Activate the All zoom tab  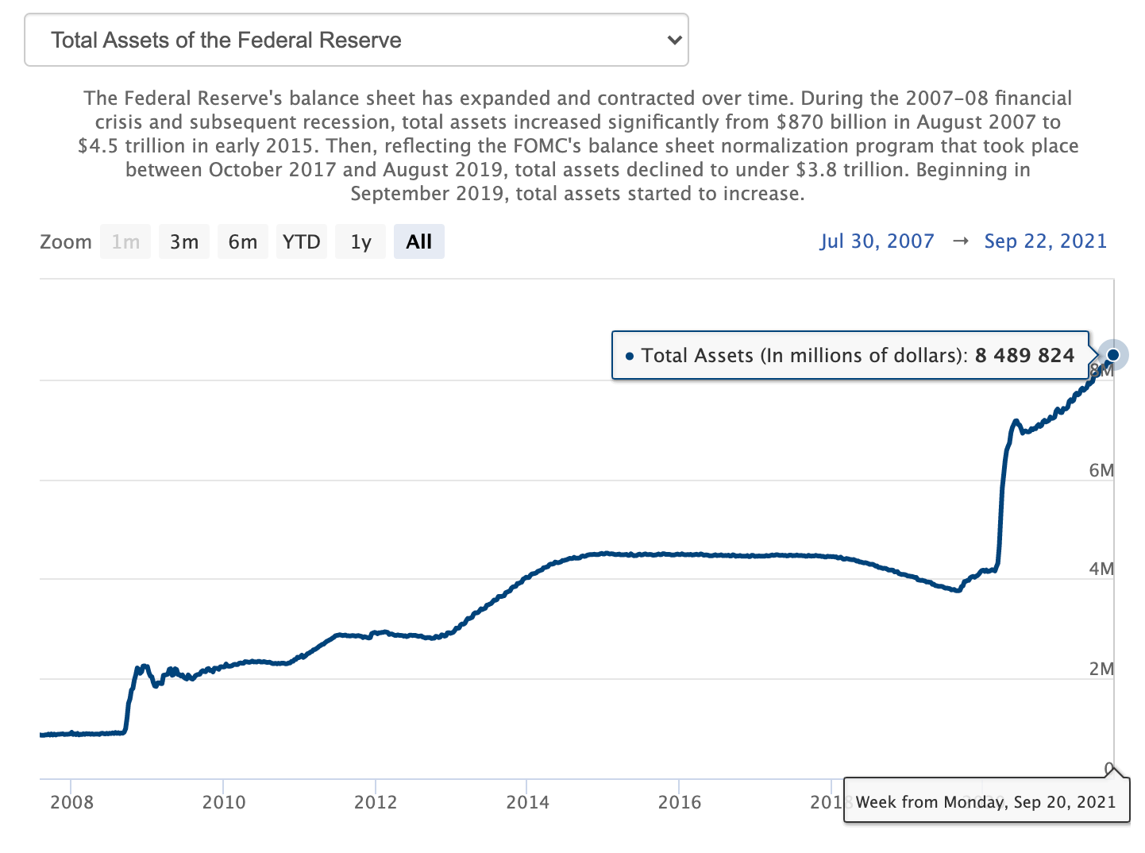(x=419, y=241)
